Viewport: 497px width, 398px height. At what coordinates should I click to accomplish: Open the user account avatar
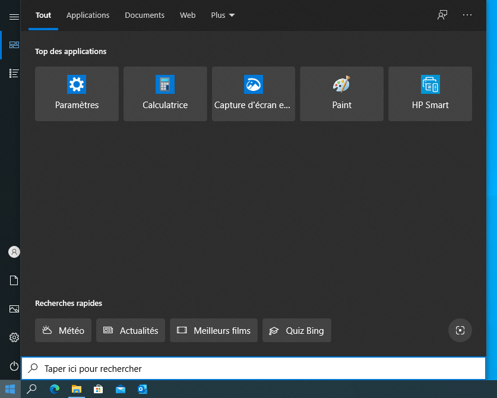tap(14, 252)
